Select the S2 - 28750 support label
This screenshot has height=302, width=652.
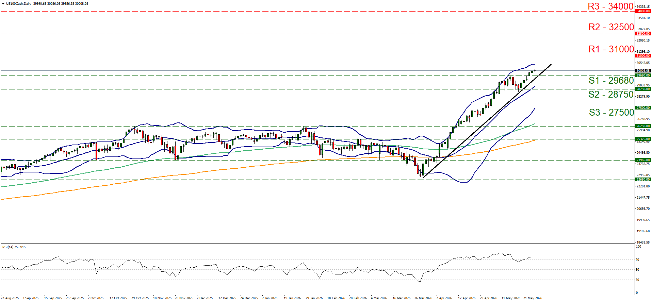coord(611,95)
